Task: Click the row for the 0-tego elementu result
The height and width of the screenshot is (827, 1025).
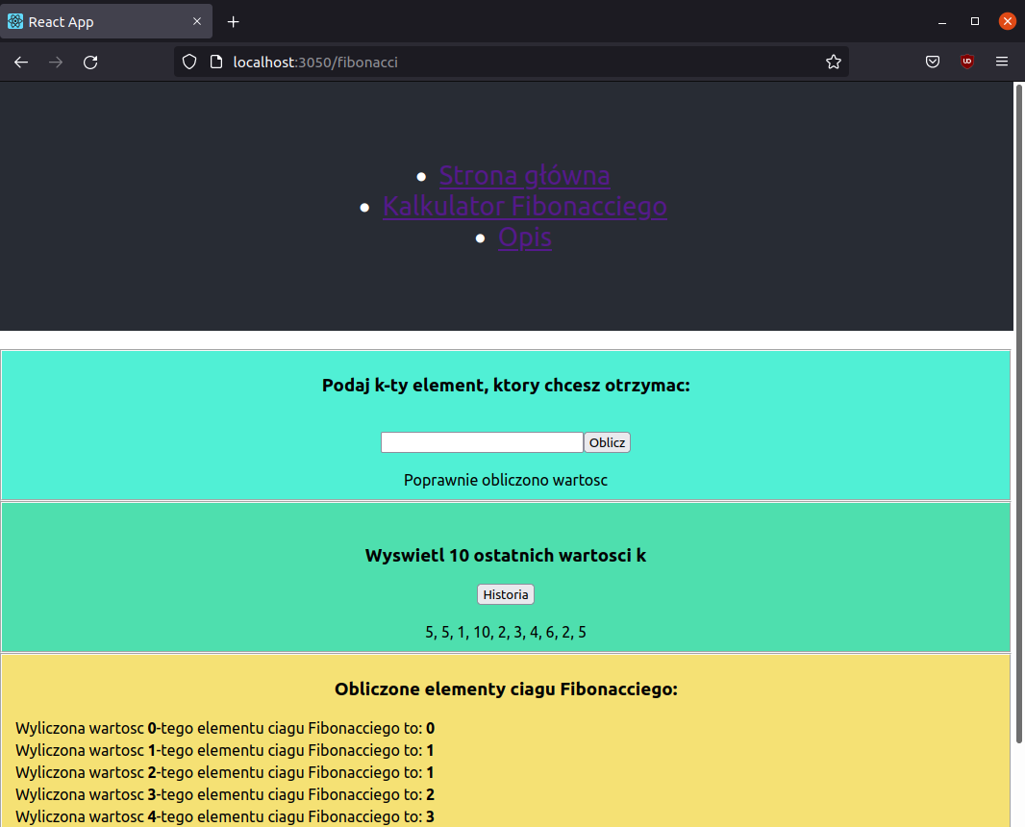Action: tap(225, 728)
